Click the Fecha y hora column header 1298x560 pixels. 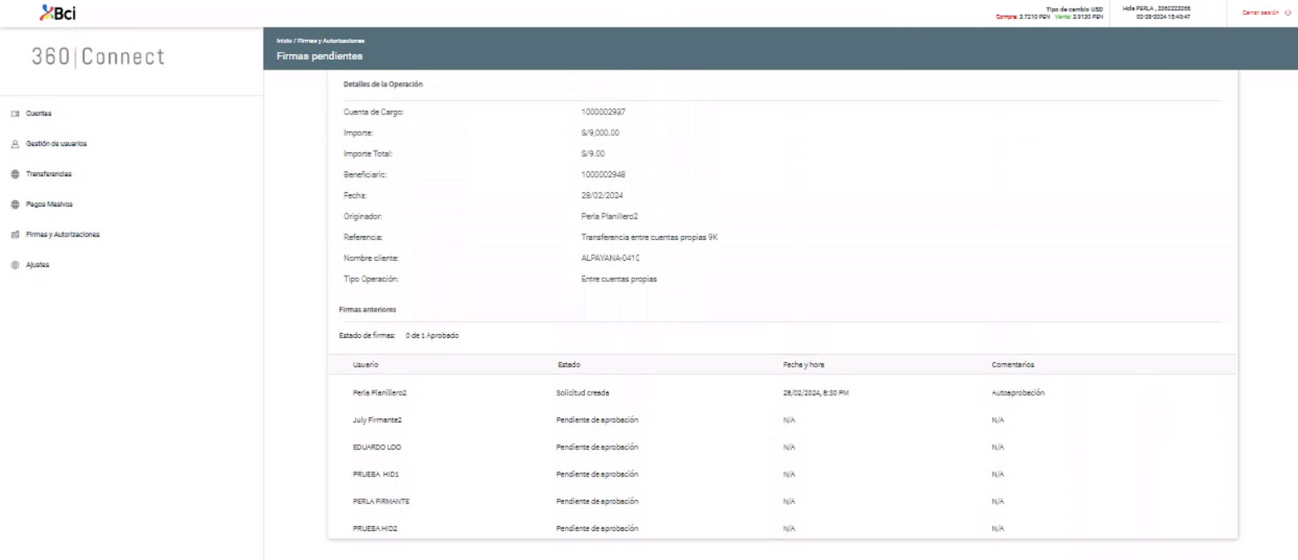[x=803, y=365]
